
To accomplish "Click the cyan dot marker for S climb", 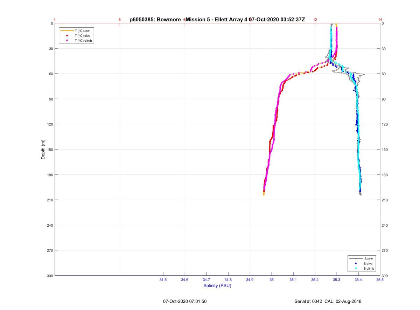I will pos(356,268).
